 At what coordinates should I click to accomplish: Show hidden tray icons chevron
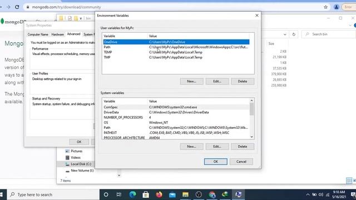(308, 194)
